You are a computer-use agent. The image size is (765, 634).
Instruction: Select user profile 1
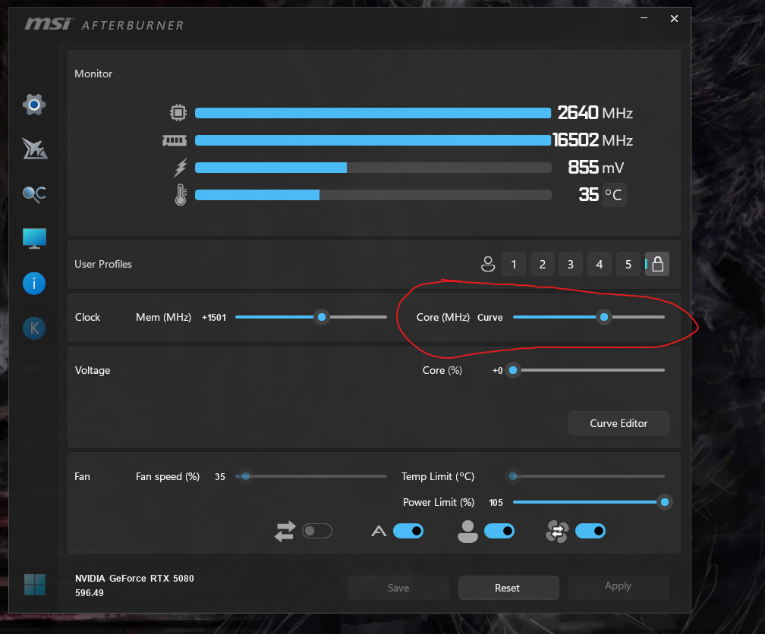pyautogui.click(x=514, y=264)
